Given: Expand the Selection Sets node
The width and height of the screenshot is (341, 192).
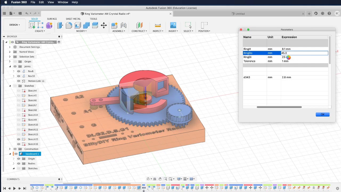Looking at the screenshot, I should click(x=10, y=57).
